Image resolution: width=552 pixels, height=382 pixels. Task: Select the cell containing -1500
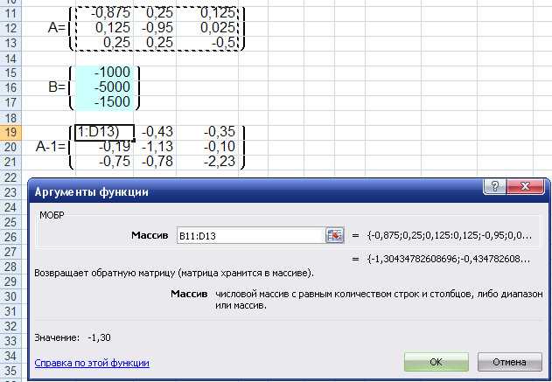tap(105, 102)
